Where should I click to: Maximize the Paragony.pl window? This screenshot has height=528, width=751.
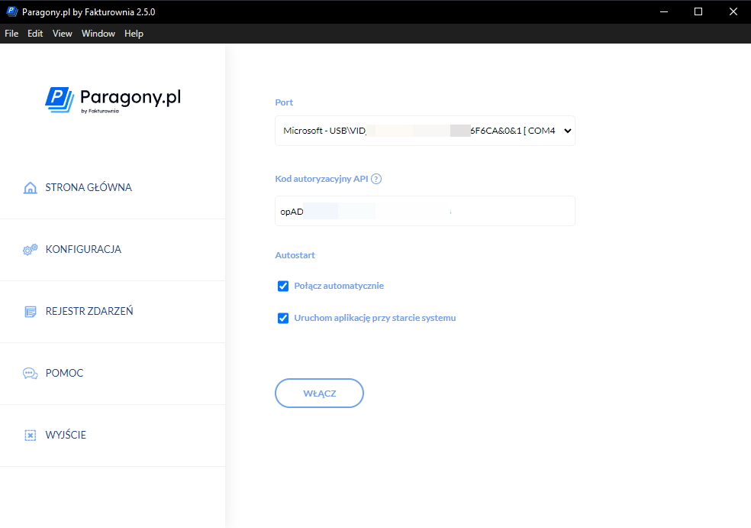(698, 11)
